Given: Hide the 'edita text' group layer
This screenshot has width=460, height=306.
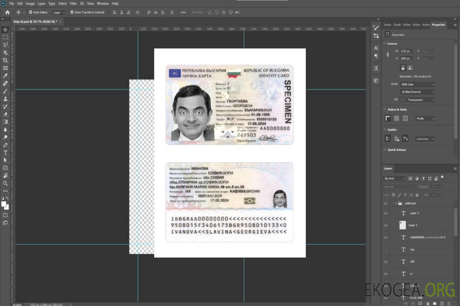Looking at the screenshot, I should [386, 204].
